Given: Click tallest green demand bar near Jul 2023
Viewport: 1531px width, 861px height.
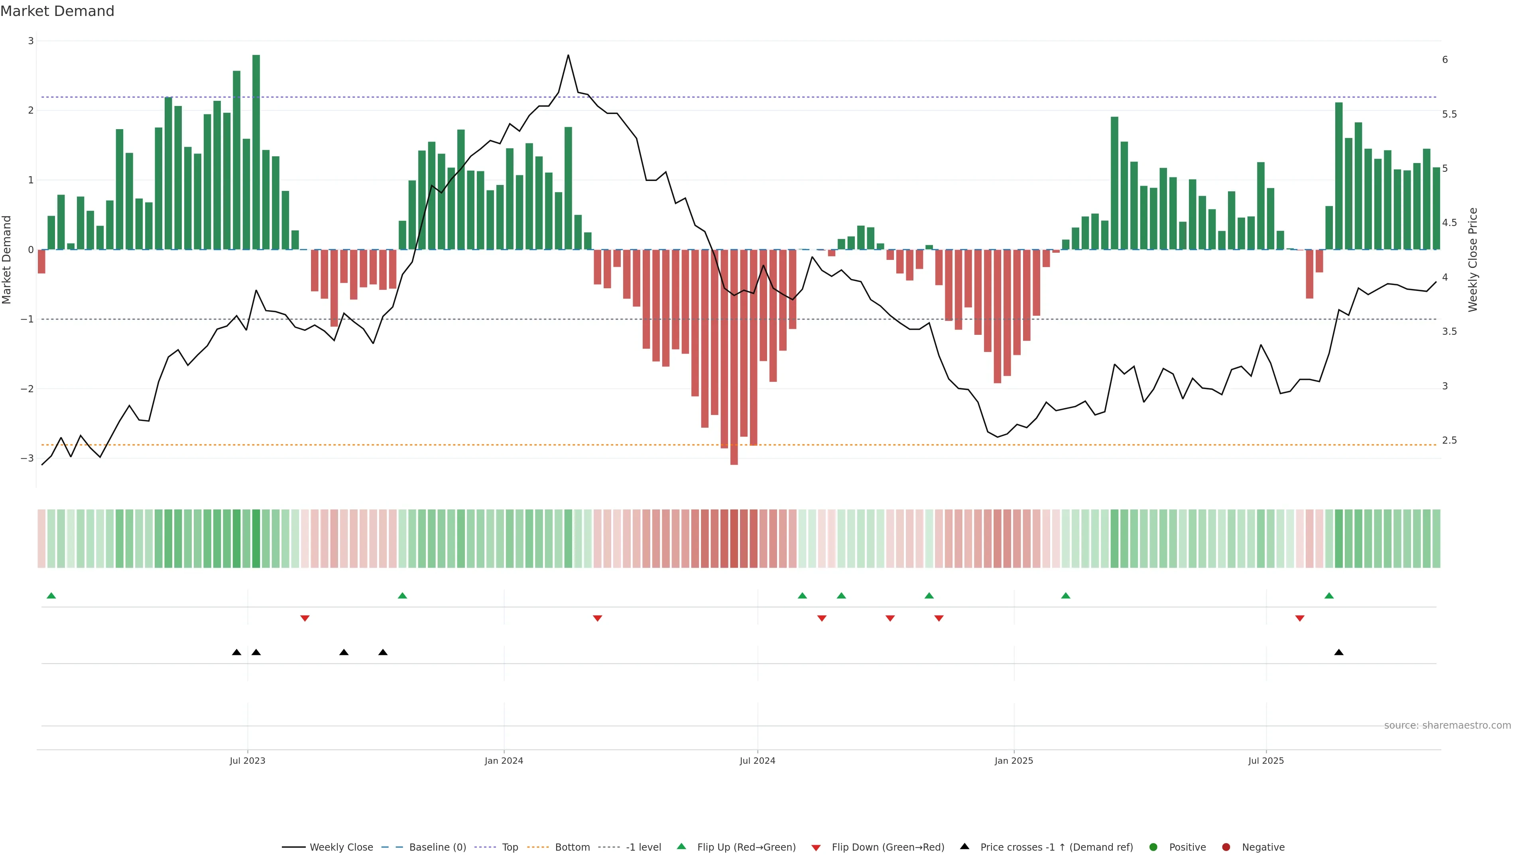Looking at the screenshot, I should pos(256,152).
